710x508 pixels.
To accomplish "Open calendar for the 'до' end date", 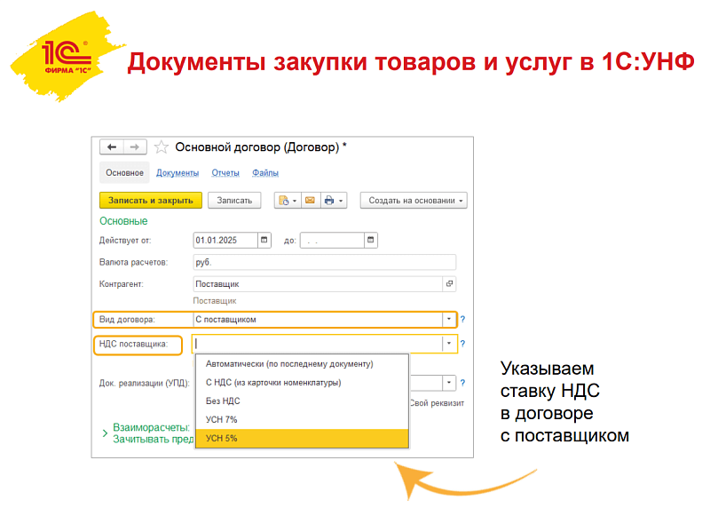I will 370,240.
